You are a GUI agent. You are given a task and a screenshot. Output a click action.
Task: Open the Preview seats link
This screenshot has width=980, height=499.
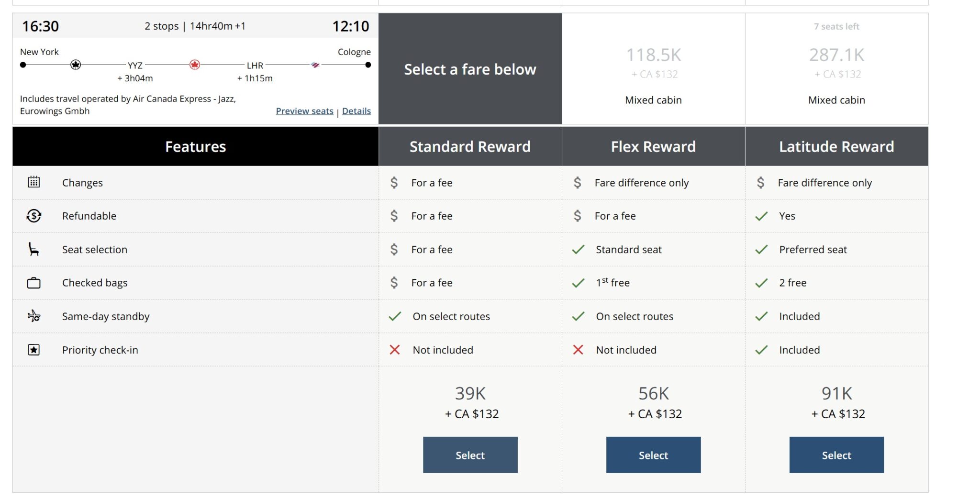click(304, 111)
